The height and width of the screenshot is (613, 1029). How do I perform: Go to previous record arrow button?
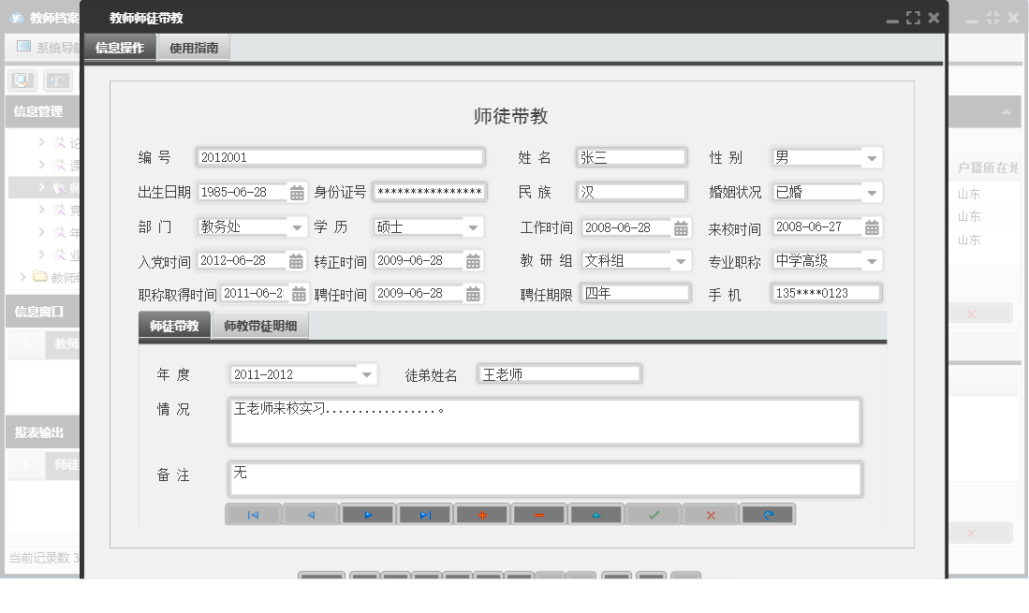pos(311,515)
